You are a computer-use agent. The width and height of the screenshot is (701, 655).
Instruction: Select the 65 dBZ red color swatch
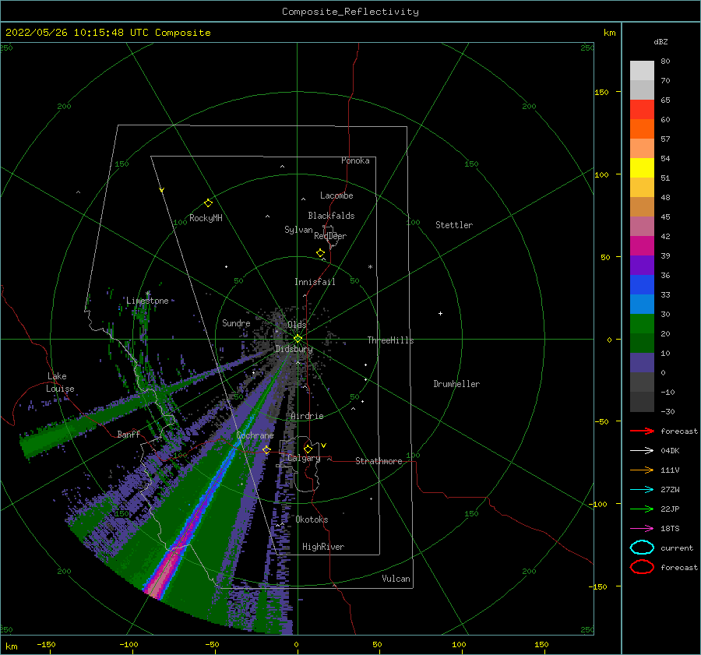tap(642, 110)
